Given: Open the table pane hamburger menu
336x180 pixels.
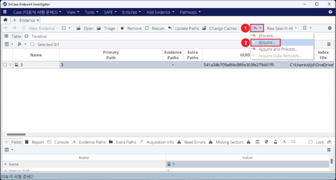Looking at the screenshot, I should click(329, 45).
